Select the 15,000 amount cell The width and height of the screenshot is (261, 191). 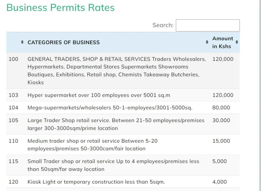coord(221,141)
